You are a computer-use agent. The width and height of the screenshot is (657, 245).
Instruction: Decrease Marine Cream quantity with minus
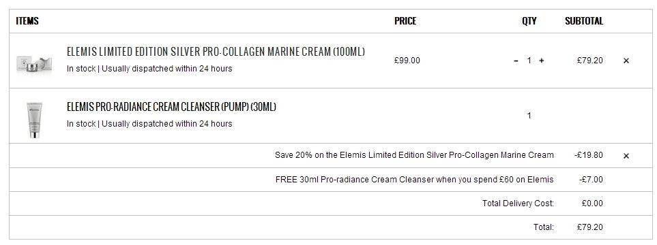click(516, 61)
